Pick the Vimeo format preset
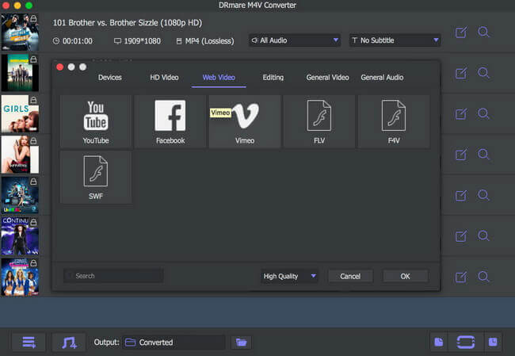Image resolution: width=515 pixels, height=356 pixels. (x=245, y=121)
